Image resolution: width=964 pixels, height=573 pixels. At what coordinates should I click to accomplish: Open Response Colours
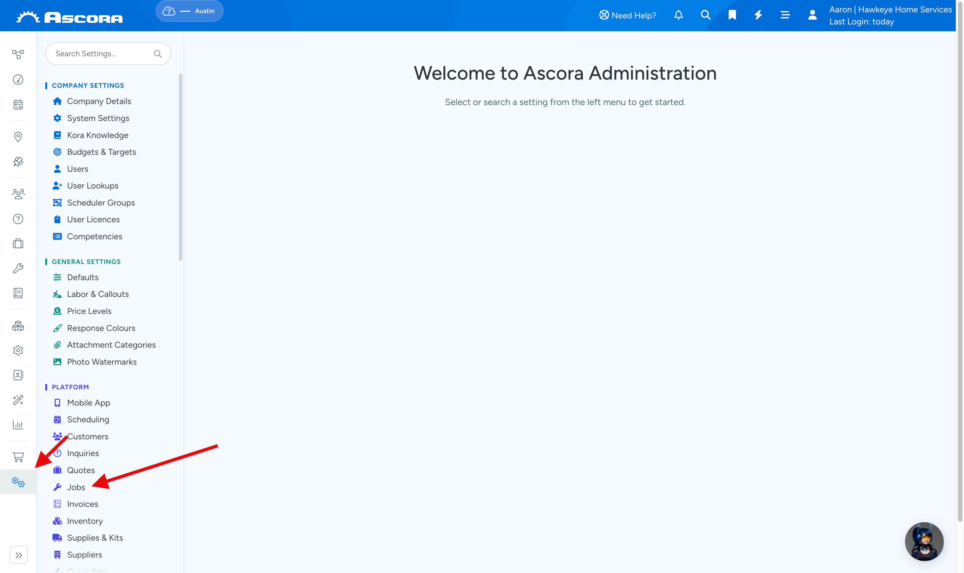tap(101, 328)
